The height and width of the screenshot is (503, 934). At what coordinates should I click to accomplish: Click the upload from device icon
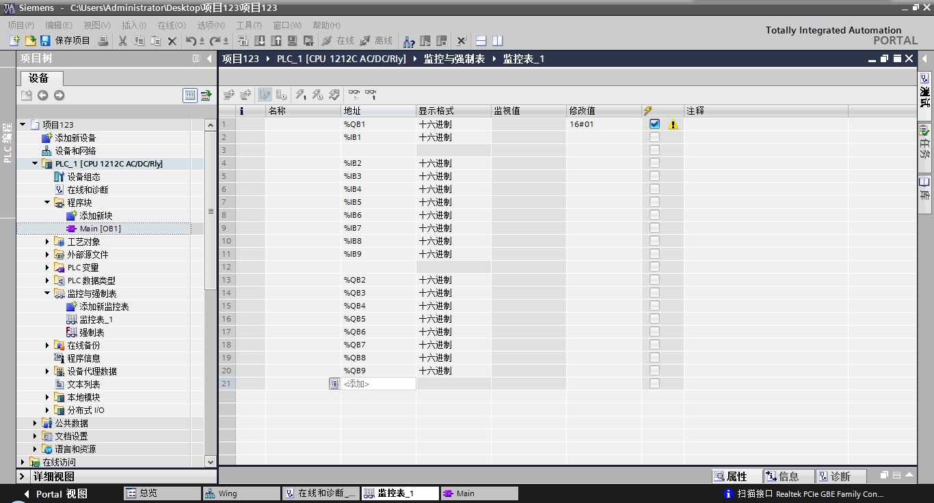[276, 41]
